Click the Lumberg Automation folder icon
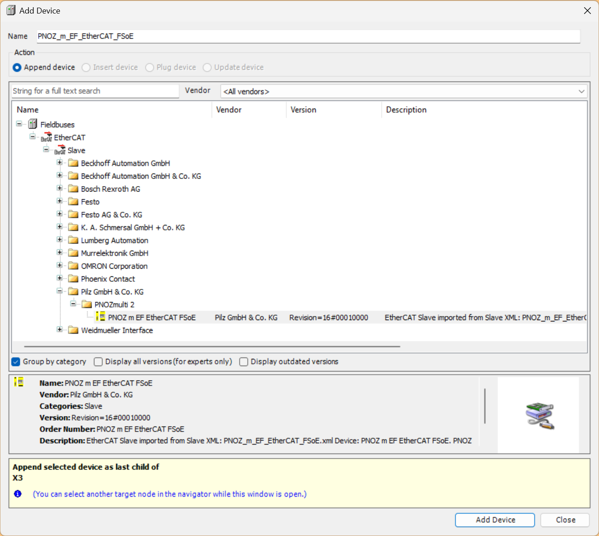The width and height of the screenshot is (599, 536). [73, 240]
